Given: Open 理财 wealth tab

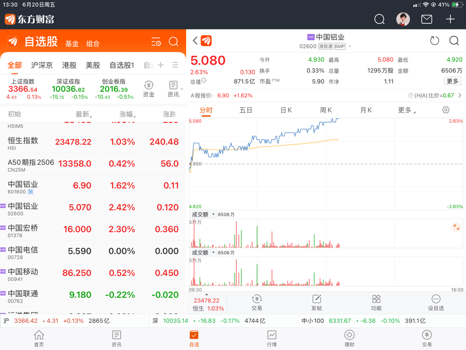Looking at the screenshot, I should 349,339.
